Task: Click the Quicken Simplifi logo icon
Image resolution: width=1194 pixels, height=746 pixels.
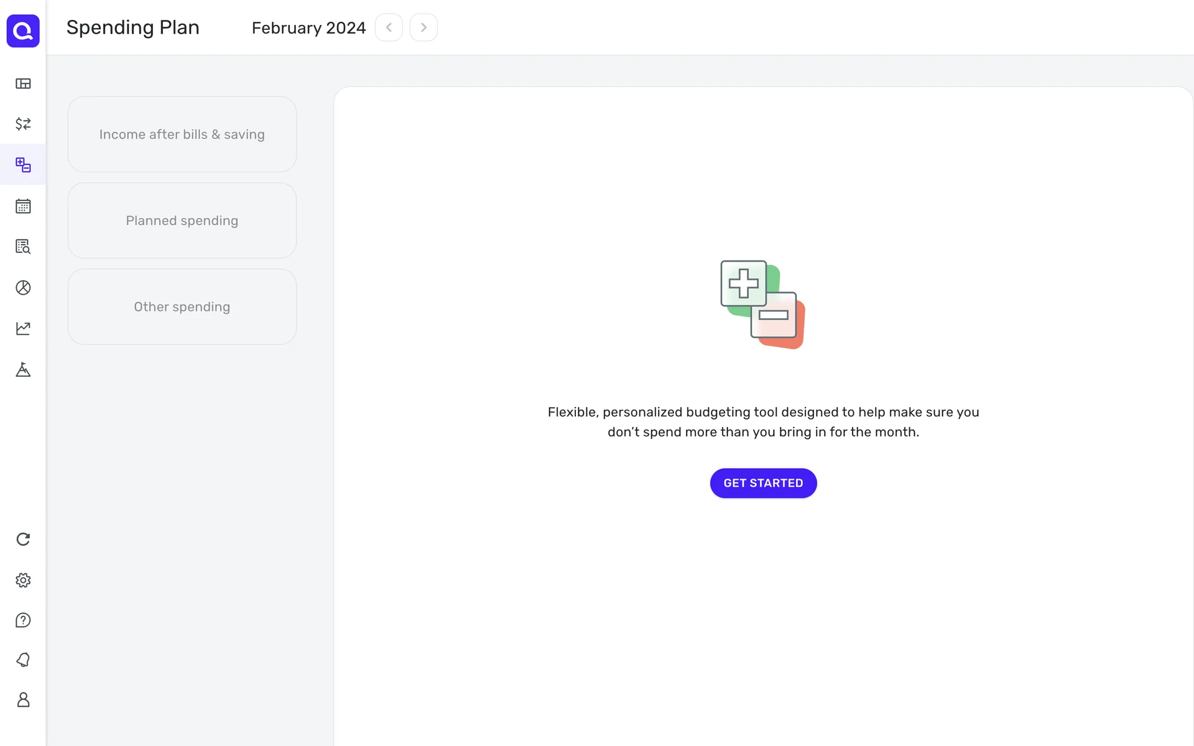Action: tap(23, 30)
